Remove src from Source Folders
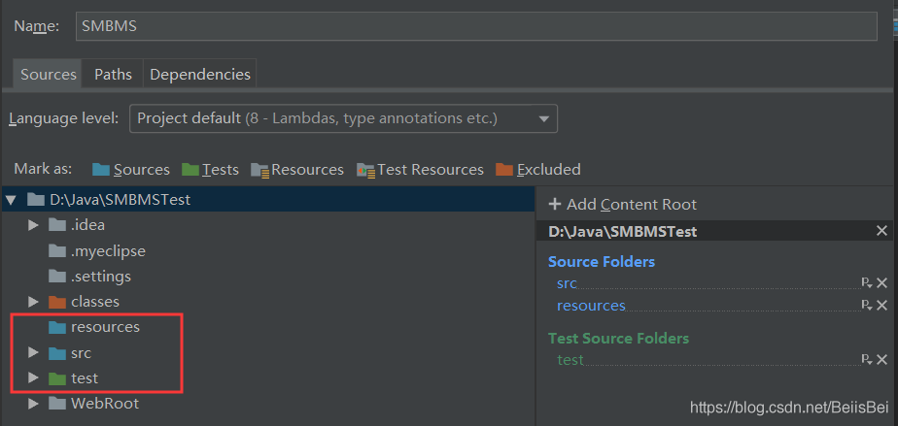Screen dimensions: 898x426 [882, 283]
